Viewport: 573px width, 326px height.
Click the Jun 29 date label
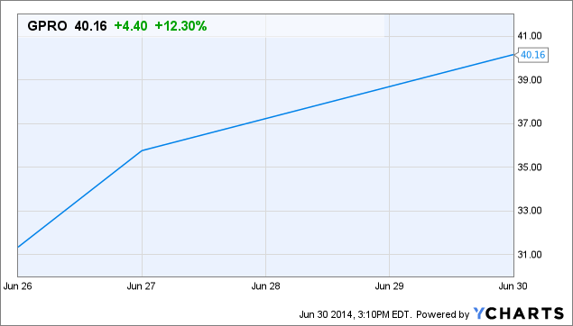click(x=390, y=286)
